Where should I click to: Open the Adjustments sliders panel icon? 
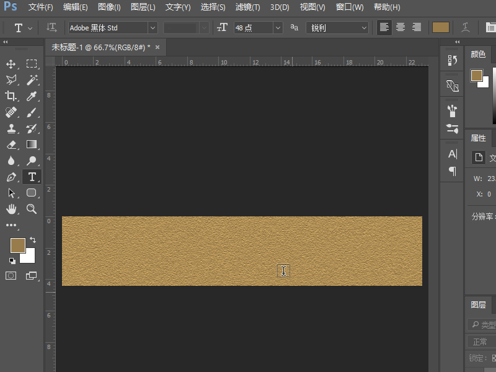[453, 128]
